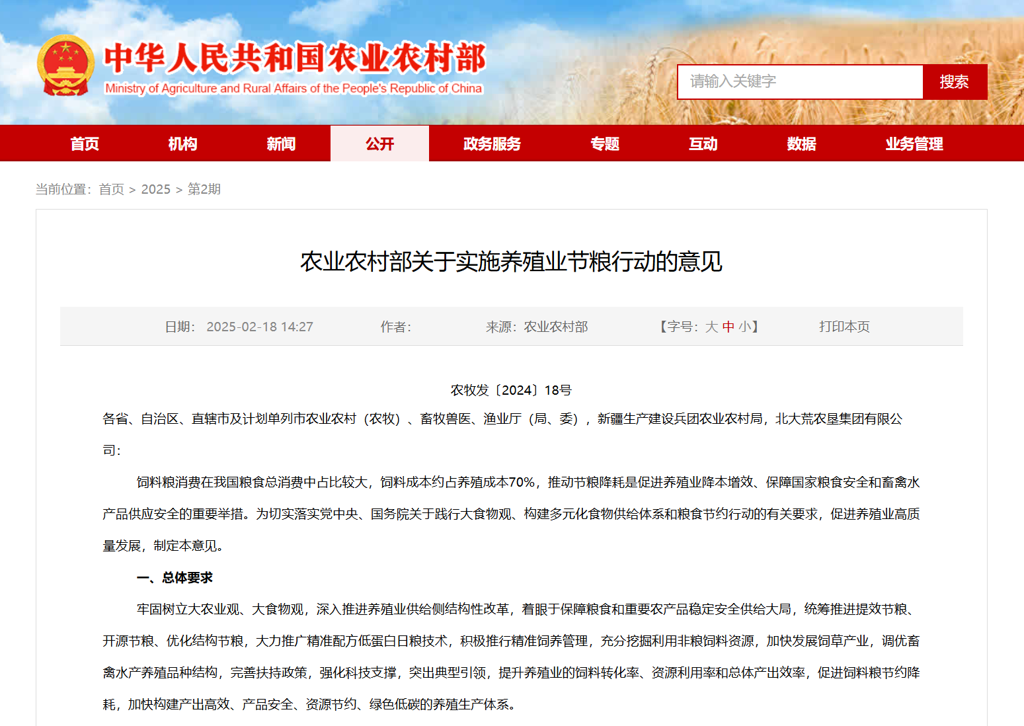Open the 业务管理 menu item

[914, 143]
